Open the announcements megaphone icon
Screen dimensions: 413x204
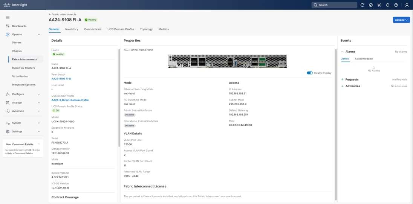(379, 5)
